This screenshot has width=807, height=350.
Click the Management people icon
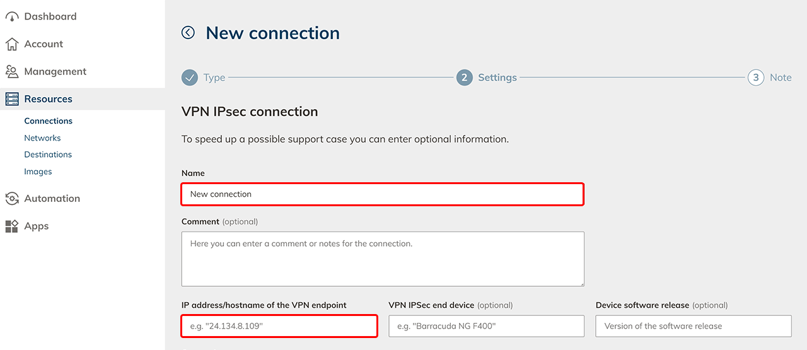click(x=12, y=72)
